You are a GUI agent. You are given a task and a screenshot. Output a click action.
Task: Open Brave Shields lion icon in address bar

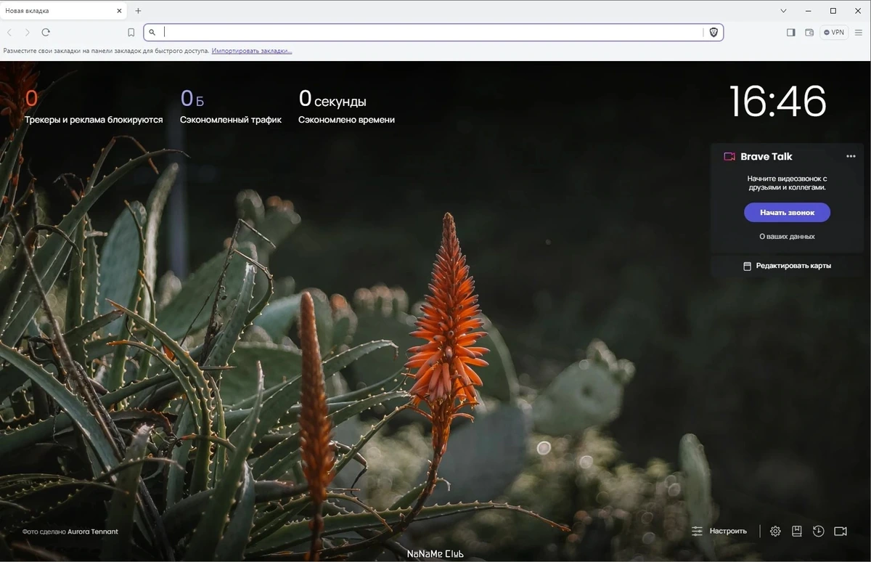click(x=713, y=32)
